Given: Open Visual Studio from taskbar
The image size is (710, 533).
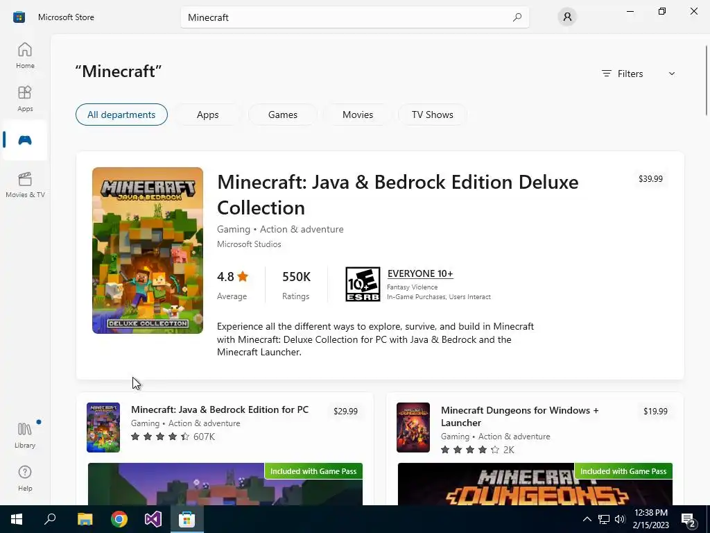Looking at the screenshot, I should (153, 519).
